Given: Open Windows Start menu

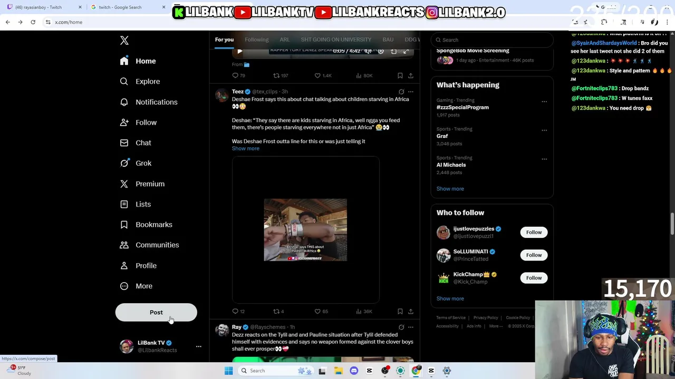Looking at the screenshot, I should (x=228, y=371).
